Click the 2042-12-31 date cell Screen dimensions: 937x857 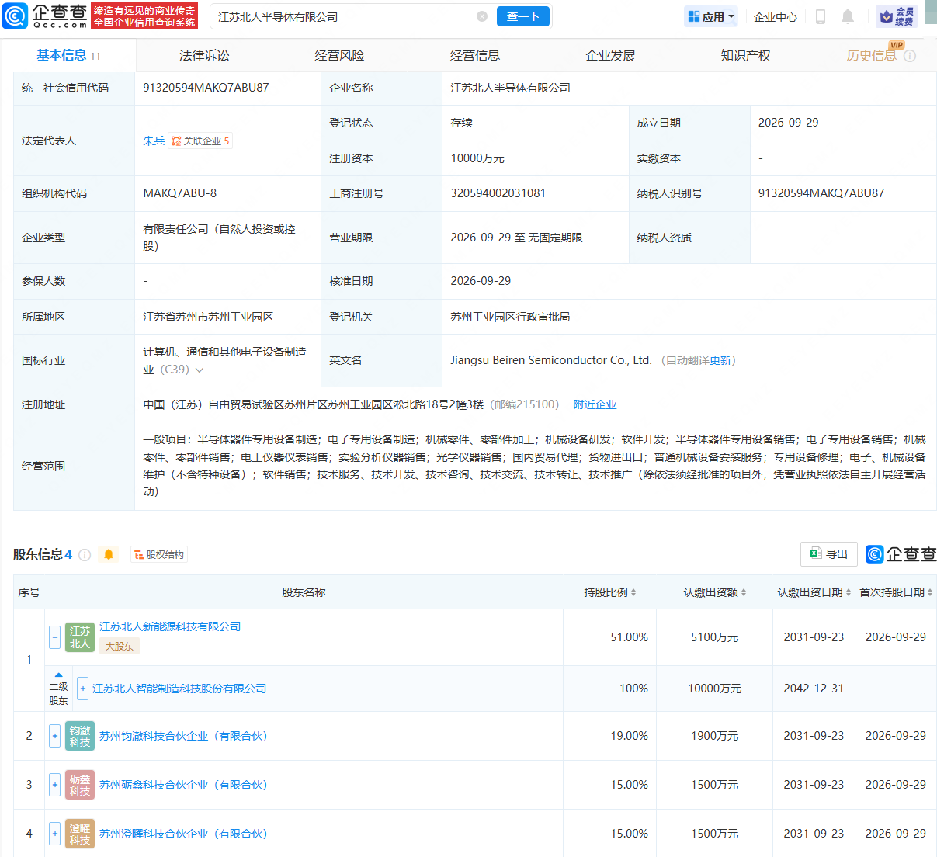click(814, 689)
